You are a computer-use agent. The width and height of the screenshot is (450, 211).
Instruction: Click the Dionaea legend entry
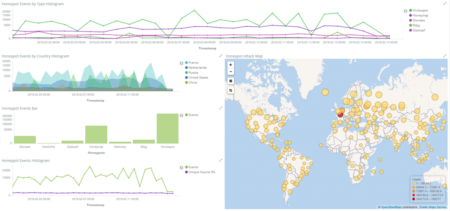point(417,20)
